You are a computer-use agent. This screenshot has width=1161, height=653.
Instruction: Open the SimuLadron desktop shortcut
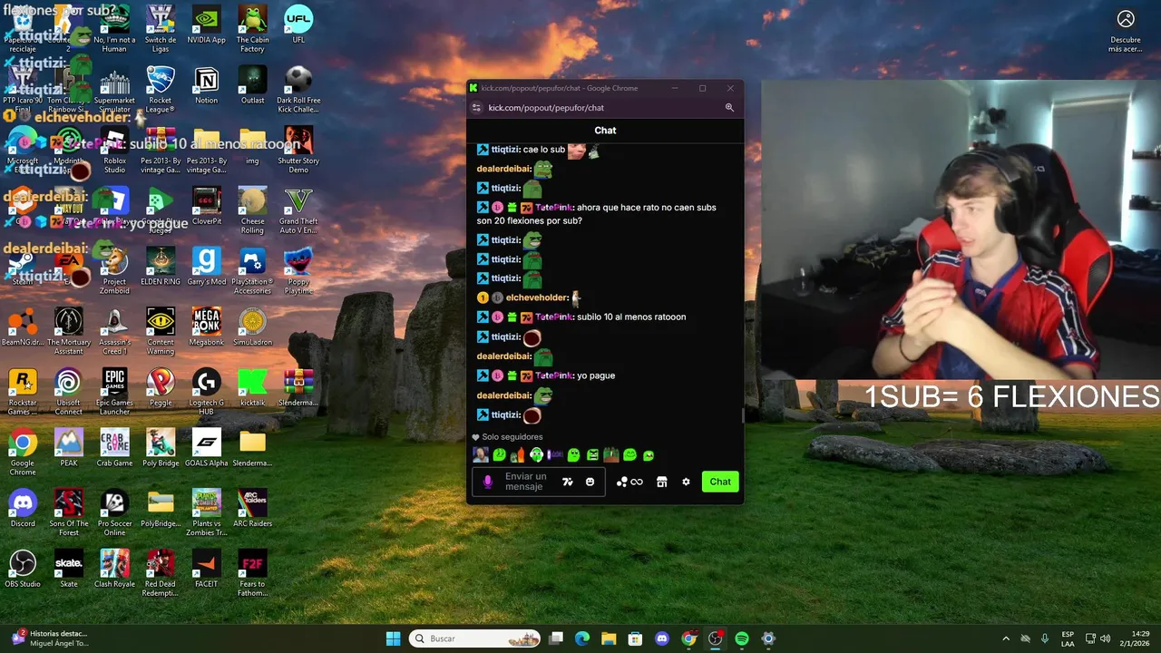(x=252, y=327)
